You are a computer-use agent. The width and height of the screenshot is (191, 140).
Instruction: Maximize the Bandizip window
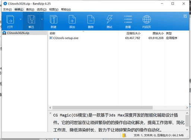click(173, 4)
